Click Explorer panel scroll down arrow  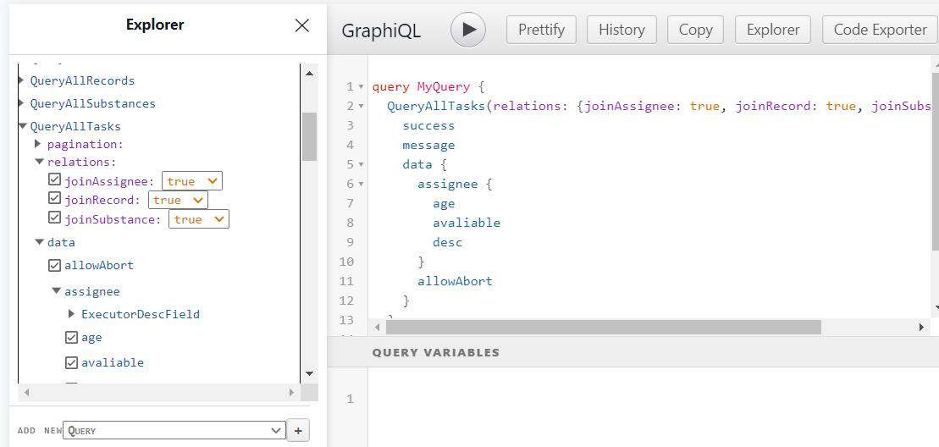click(x=310, y=373)
